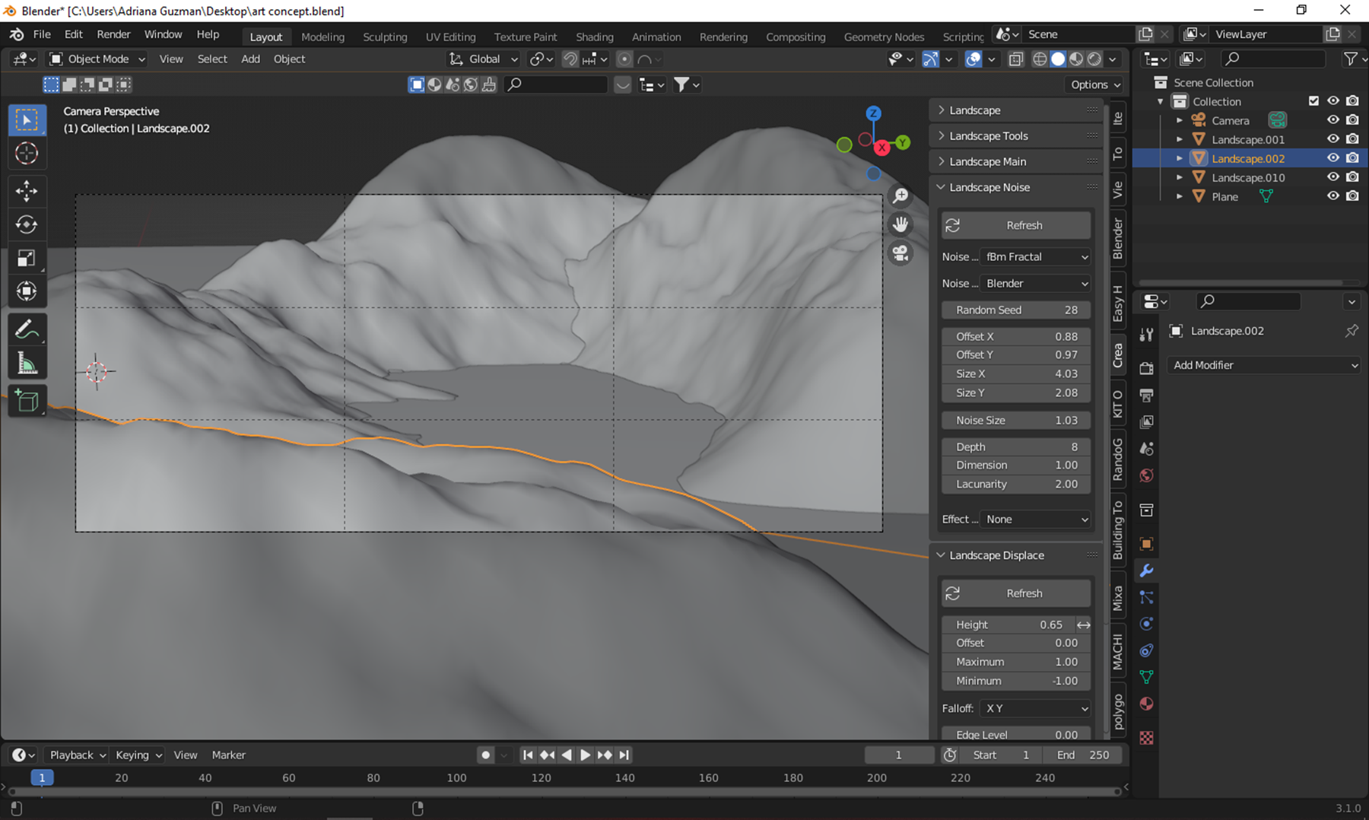Open the Particles properties tab
Viewport: 1369px width, 820px height.
click(x=1146, y=597)
